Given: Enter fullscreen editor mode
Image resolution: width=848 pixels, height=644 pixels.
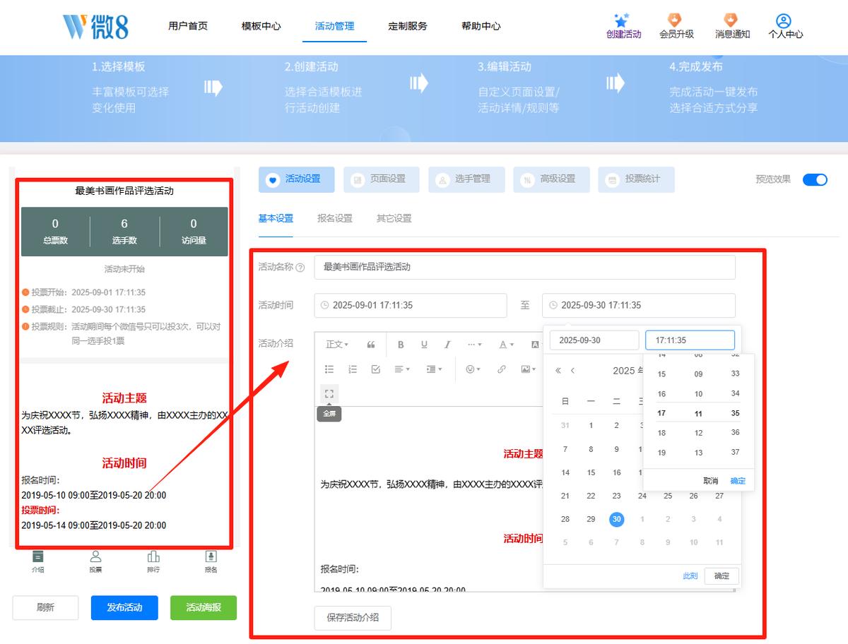Looking at the screenshot, I should click(x=329, y=393).
